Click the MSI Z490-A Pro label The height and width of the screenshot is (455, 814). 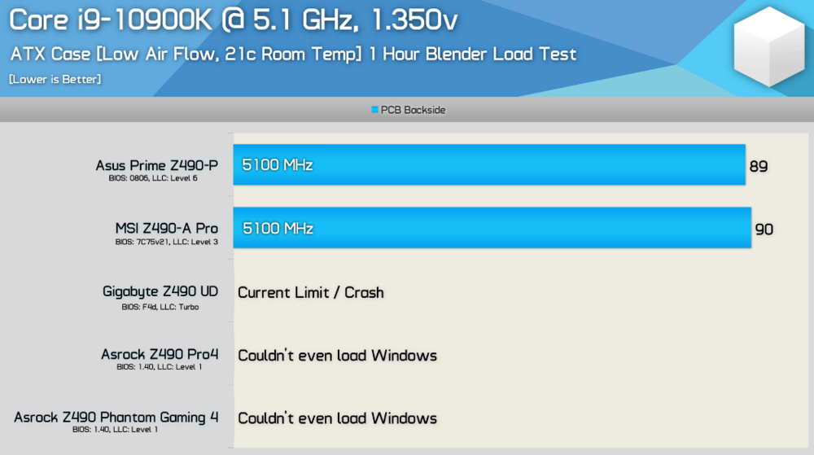[x=166, y=229]
